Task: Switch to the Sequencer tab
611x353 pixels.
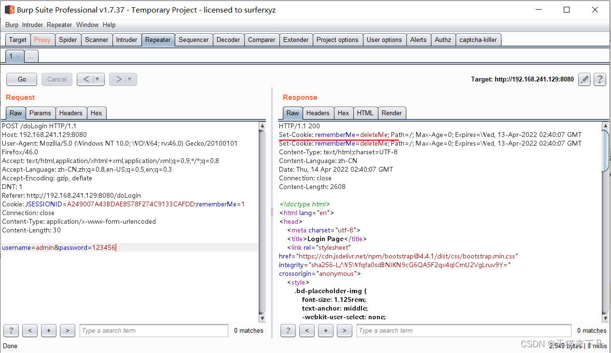Action: tap(194, 40)
